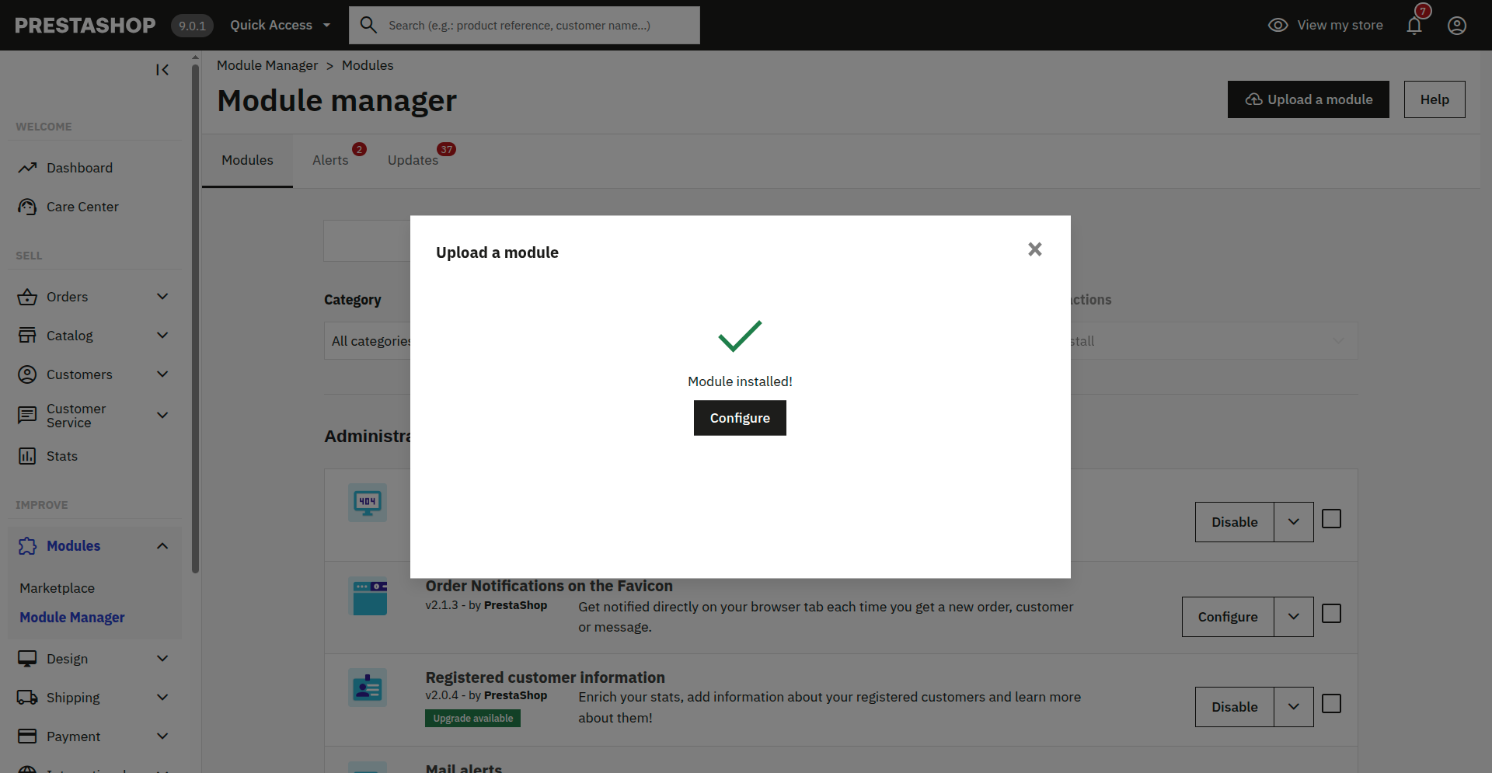Screen dimensions: 1492x773
Task: Click the Modules puzzle icon
Action: [x=27, y=546]
